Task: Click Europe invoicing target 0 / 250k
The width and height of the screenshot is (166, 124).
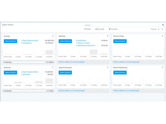Action: point(49,62)
